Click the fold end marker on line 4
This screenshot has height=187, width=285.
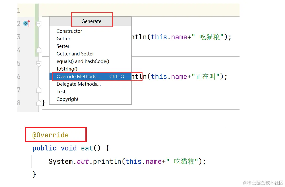click(x=39, y=50)
